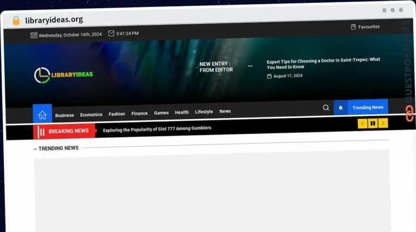Click the Favourites bookmark icon

[x=353, y=26]
